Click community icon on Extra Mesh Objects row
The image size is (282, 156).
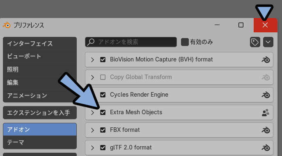[266, 113]
